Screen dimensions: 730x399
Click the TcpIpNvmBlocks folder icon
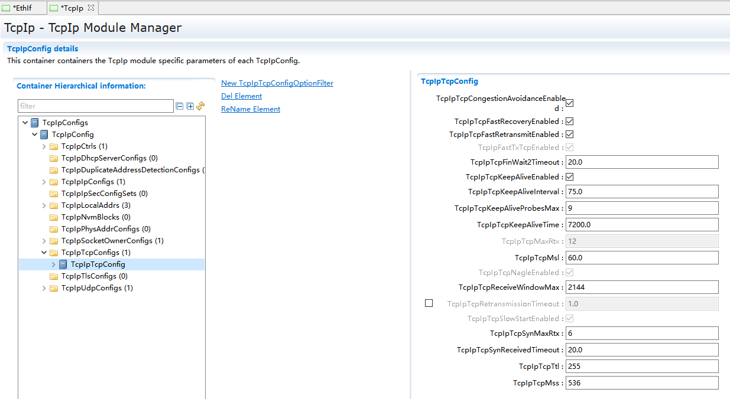click(54, 217)
